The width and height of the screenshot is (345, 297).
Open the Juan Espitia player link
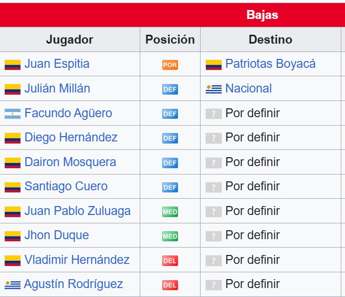coord(57,64)
